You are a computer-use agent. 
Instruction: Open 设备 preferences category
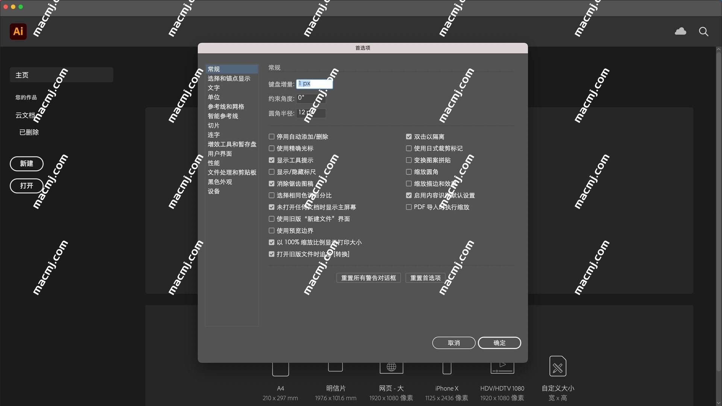232,191
